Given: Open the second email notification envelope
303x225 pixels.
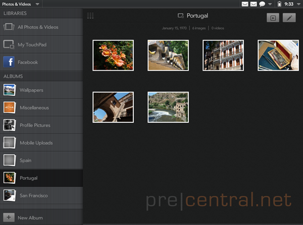Looking at the screenshot, I should point(254,4).
